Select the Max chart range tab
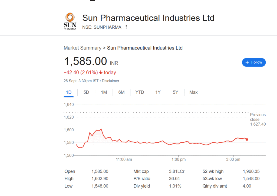The width and height of the screenshot is (277, 196). [193, 92]
